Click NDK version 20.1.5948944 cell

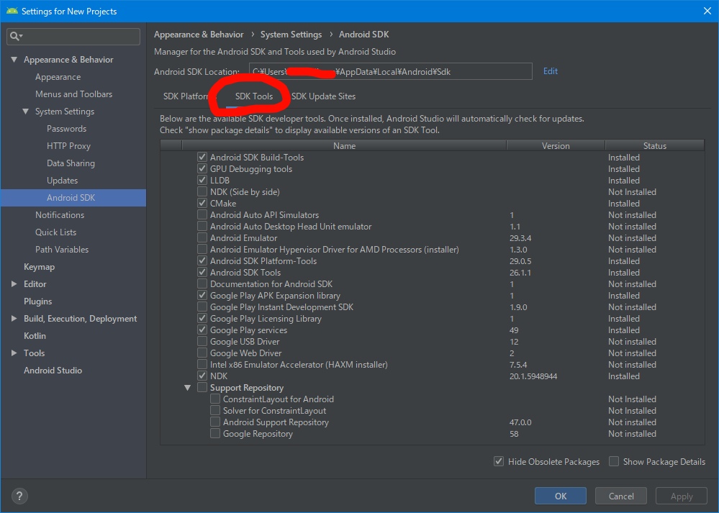click(533, 376)
